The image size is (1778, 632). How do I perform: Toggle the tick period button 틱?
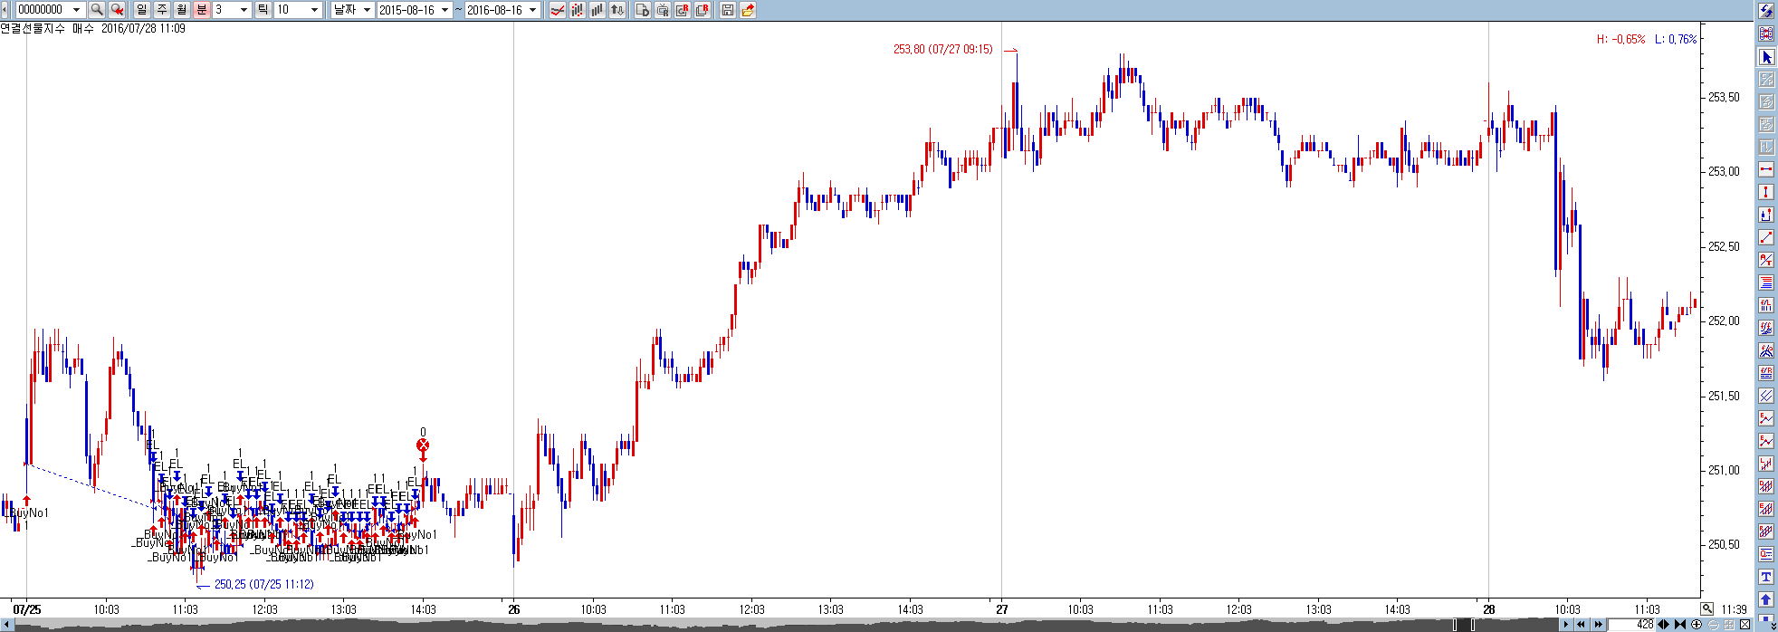click(x=263, y=10)
